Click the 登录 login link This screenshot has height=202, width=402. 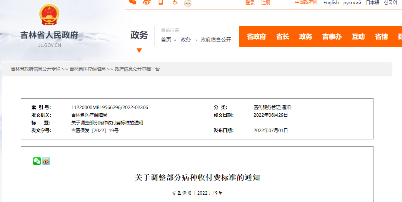pos(250,3)
